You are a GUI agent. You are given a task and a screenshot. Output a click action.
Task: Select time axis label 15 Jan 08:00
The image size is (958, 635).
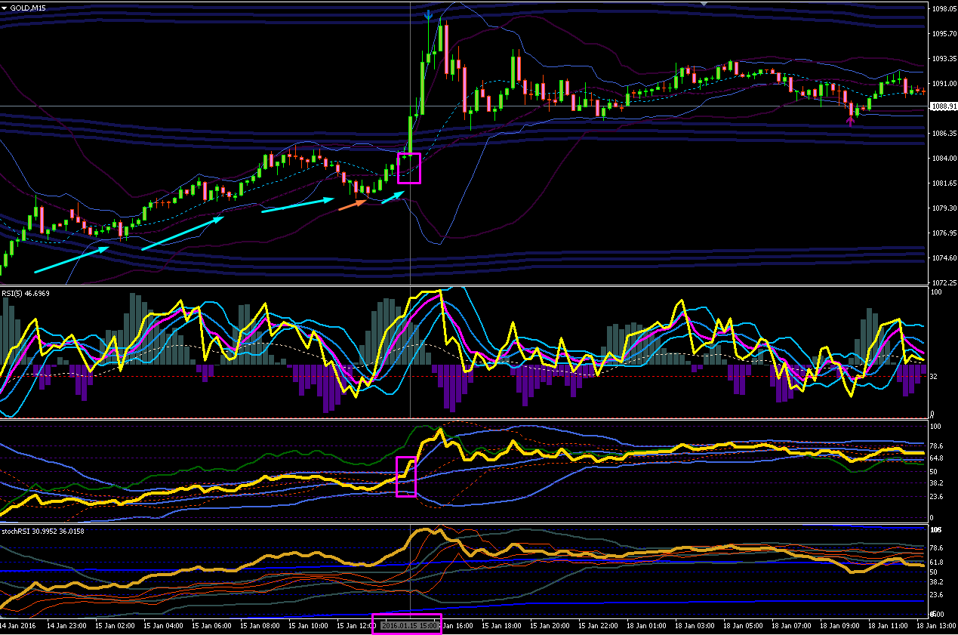point(260,626)
